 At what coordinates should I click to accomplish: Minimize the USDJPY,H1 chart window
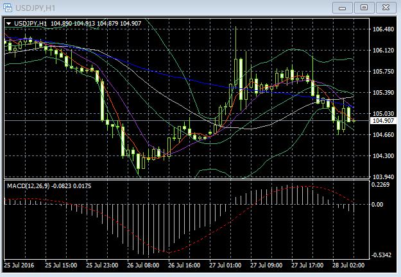pyautogui.click(x=342, y=8)
